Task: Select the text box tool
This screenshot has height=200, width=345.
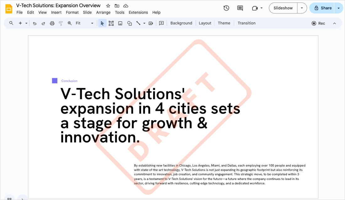Action: (x=111, y=23)
